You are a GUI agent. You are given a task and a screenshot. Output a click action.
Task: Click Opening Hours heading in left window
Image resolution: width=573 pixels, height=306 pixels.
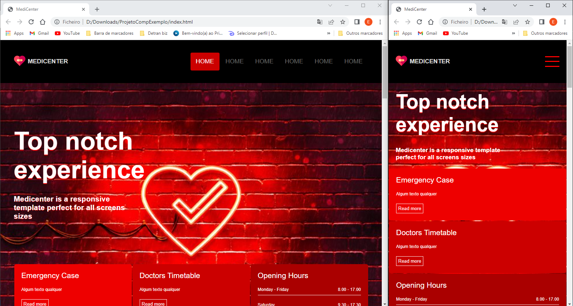[x=283, y=276]
